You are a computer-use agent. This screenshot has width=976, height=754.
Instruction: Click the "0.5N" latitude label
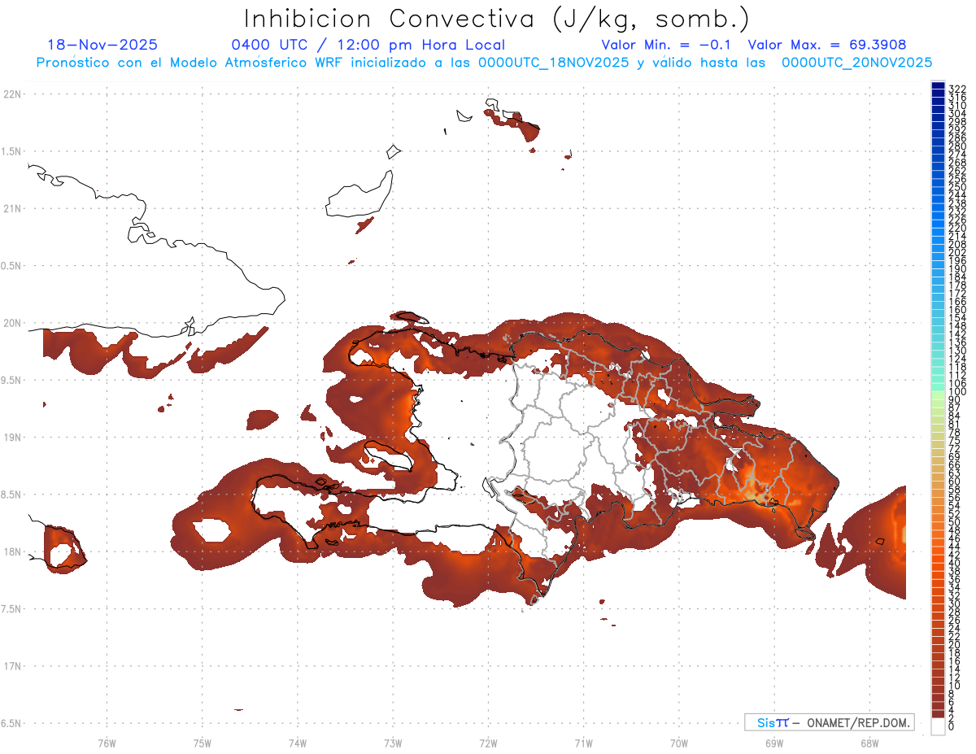point(12,266)
